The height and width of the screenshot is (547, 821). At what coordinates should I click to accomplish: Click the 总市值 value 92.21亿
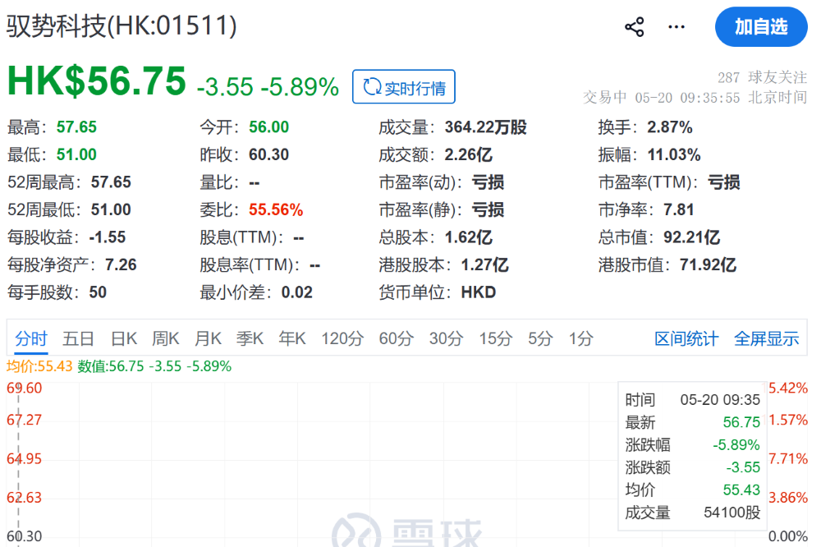click(x=691, y=237)
